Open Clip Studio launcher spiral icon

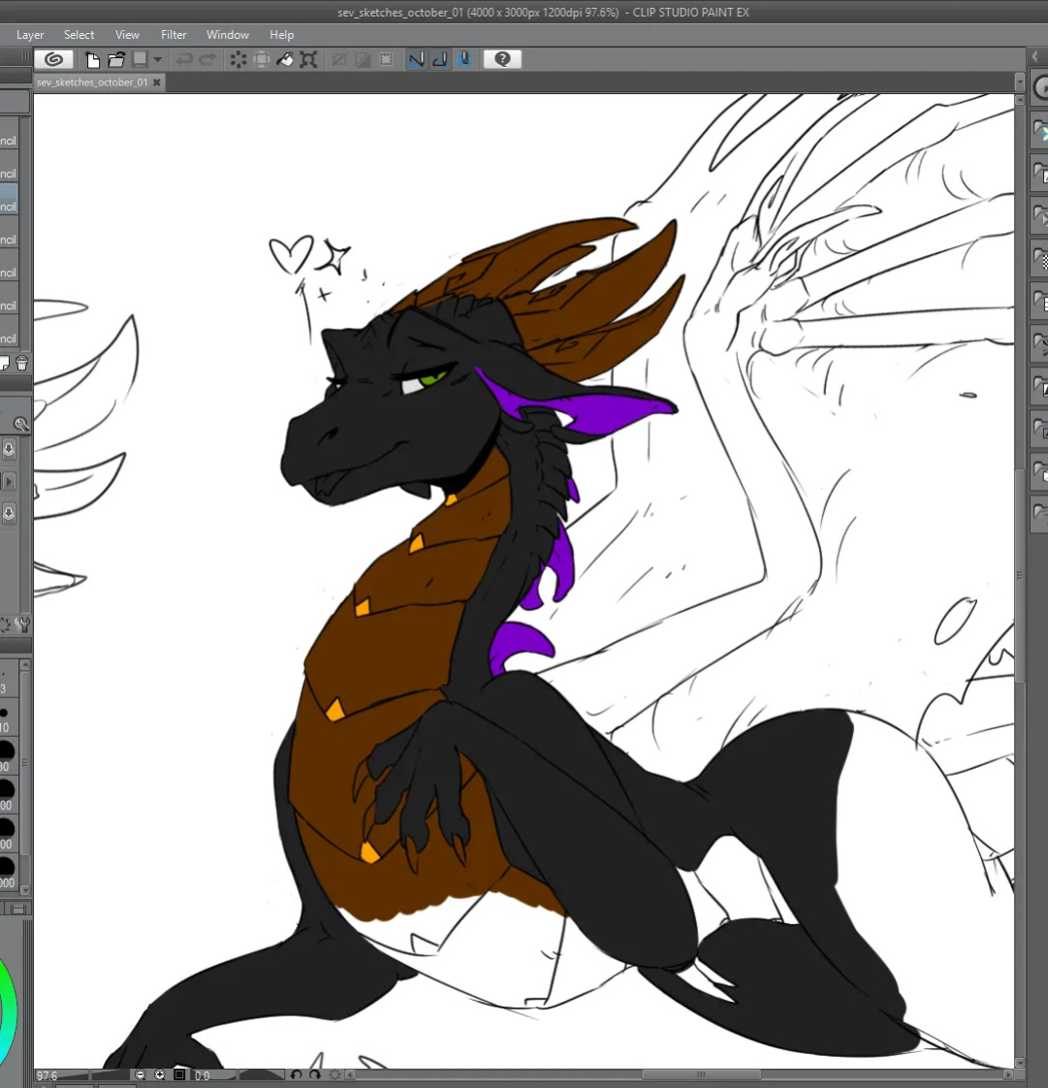[53, 60]
